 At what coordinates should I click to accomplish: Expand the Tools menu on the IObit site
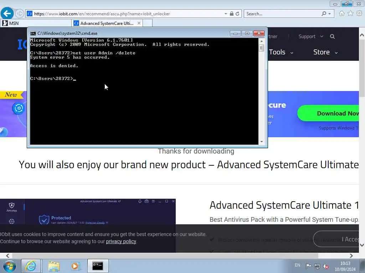(x=281, y=52)
